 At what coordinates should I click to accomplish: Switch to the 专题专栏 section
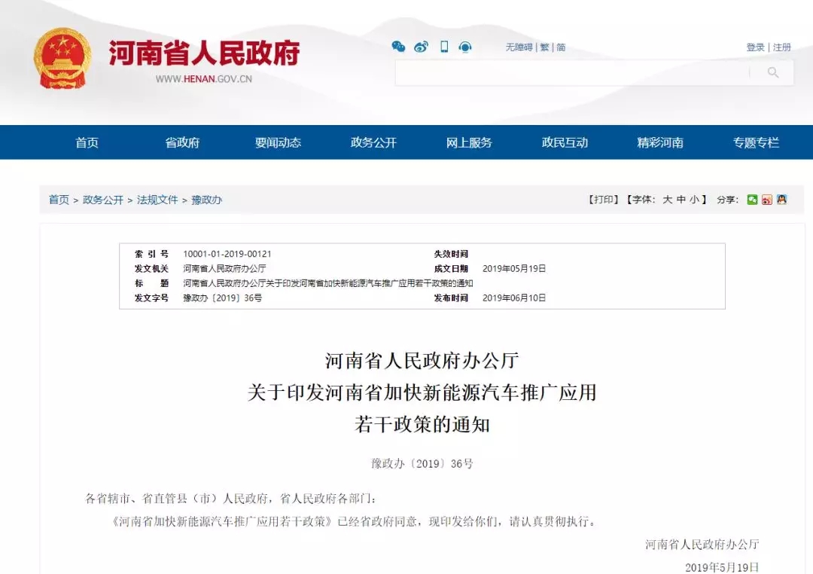click(x=755, y=142)
